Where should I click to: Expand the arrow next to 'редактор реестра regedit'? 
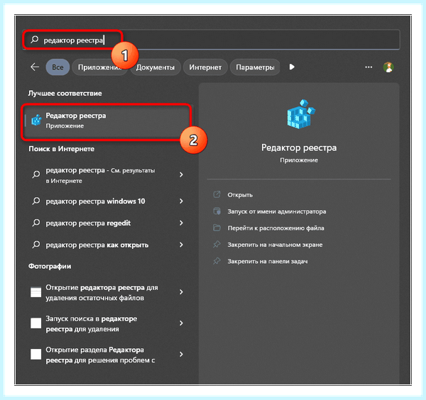tap(181, 223)
